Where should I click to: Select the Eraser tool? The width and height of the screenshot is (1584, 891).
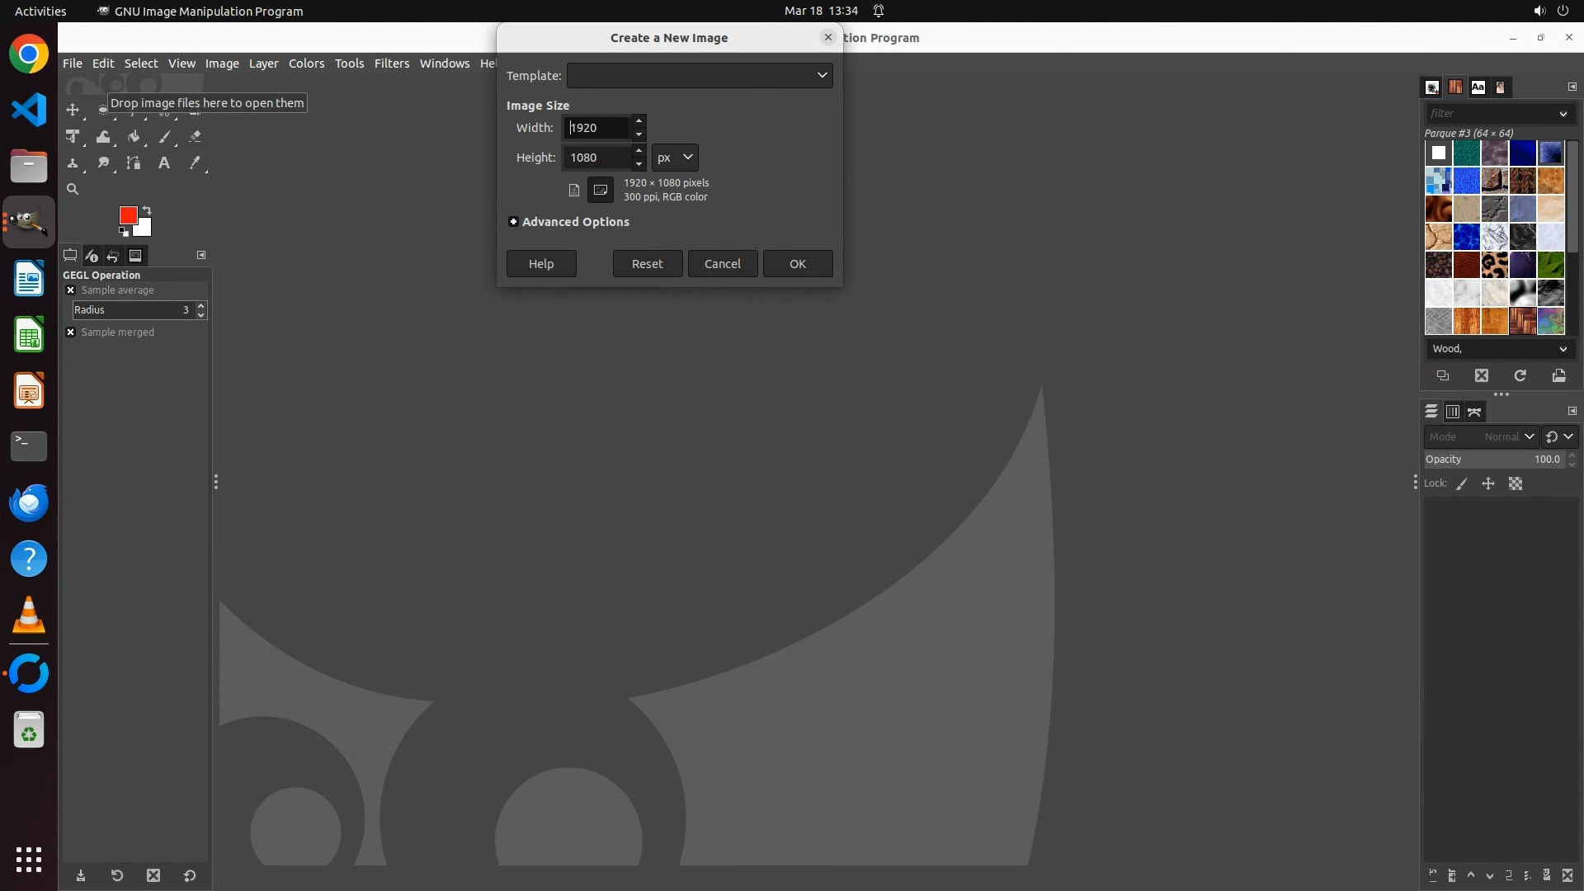coord(195,137)
